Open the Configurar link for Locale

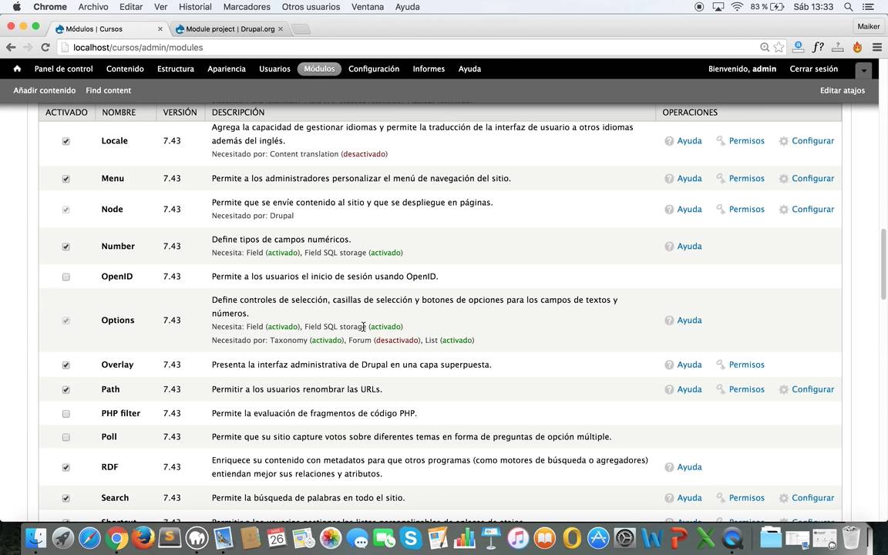click(x=812, y=141)
